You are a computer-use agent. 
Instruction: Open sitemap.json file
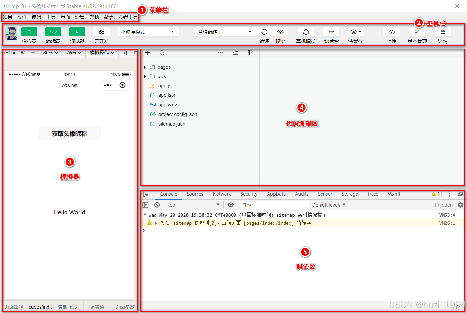pyautogui.click(x=172, y=124)
